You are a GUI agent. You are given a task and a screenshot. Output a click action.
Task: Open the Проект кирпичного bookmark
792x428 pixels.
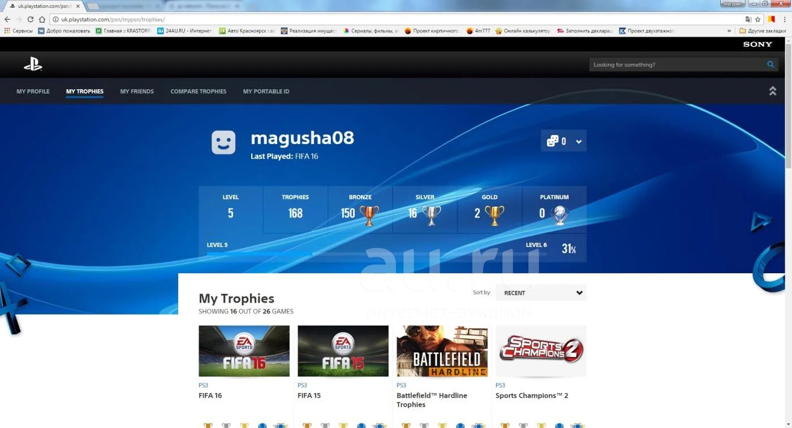(433, 31)
